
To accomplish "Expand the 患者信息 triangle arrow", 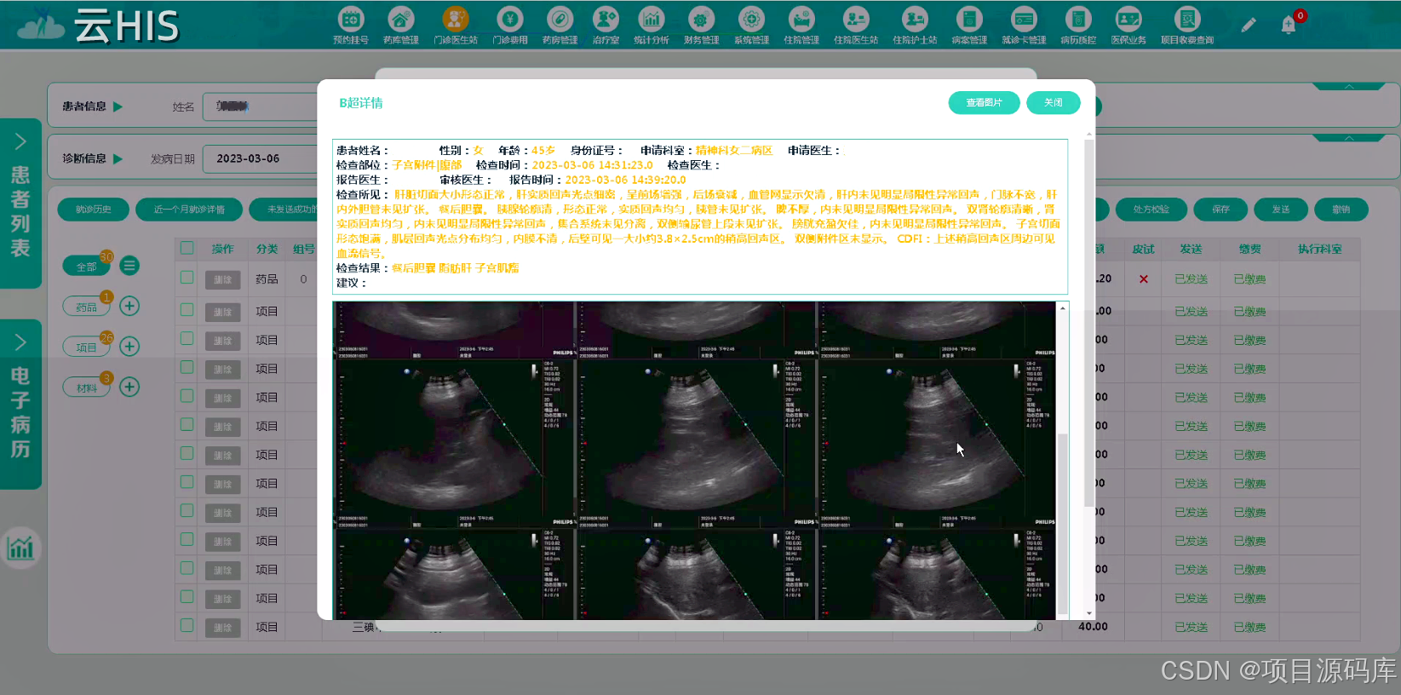I will point(118,106).
